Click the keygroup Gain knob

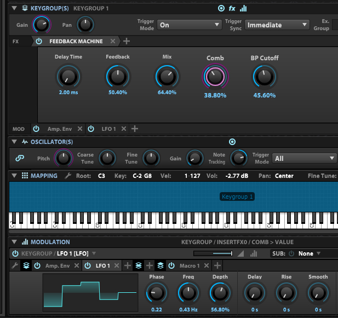click(42, 25)
